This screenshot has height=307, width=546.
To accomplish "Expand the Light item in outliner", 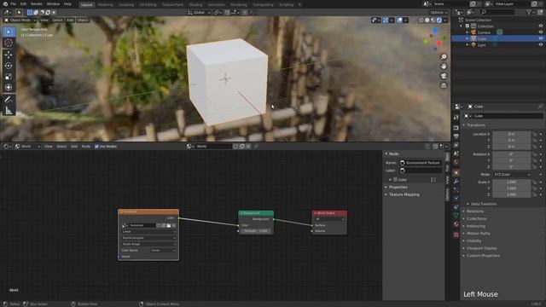I will (468, 45).
